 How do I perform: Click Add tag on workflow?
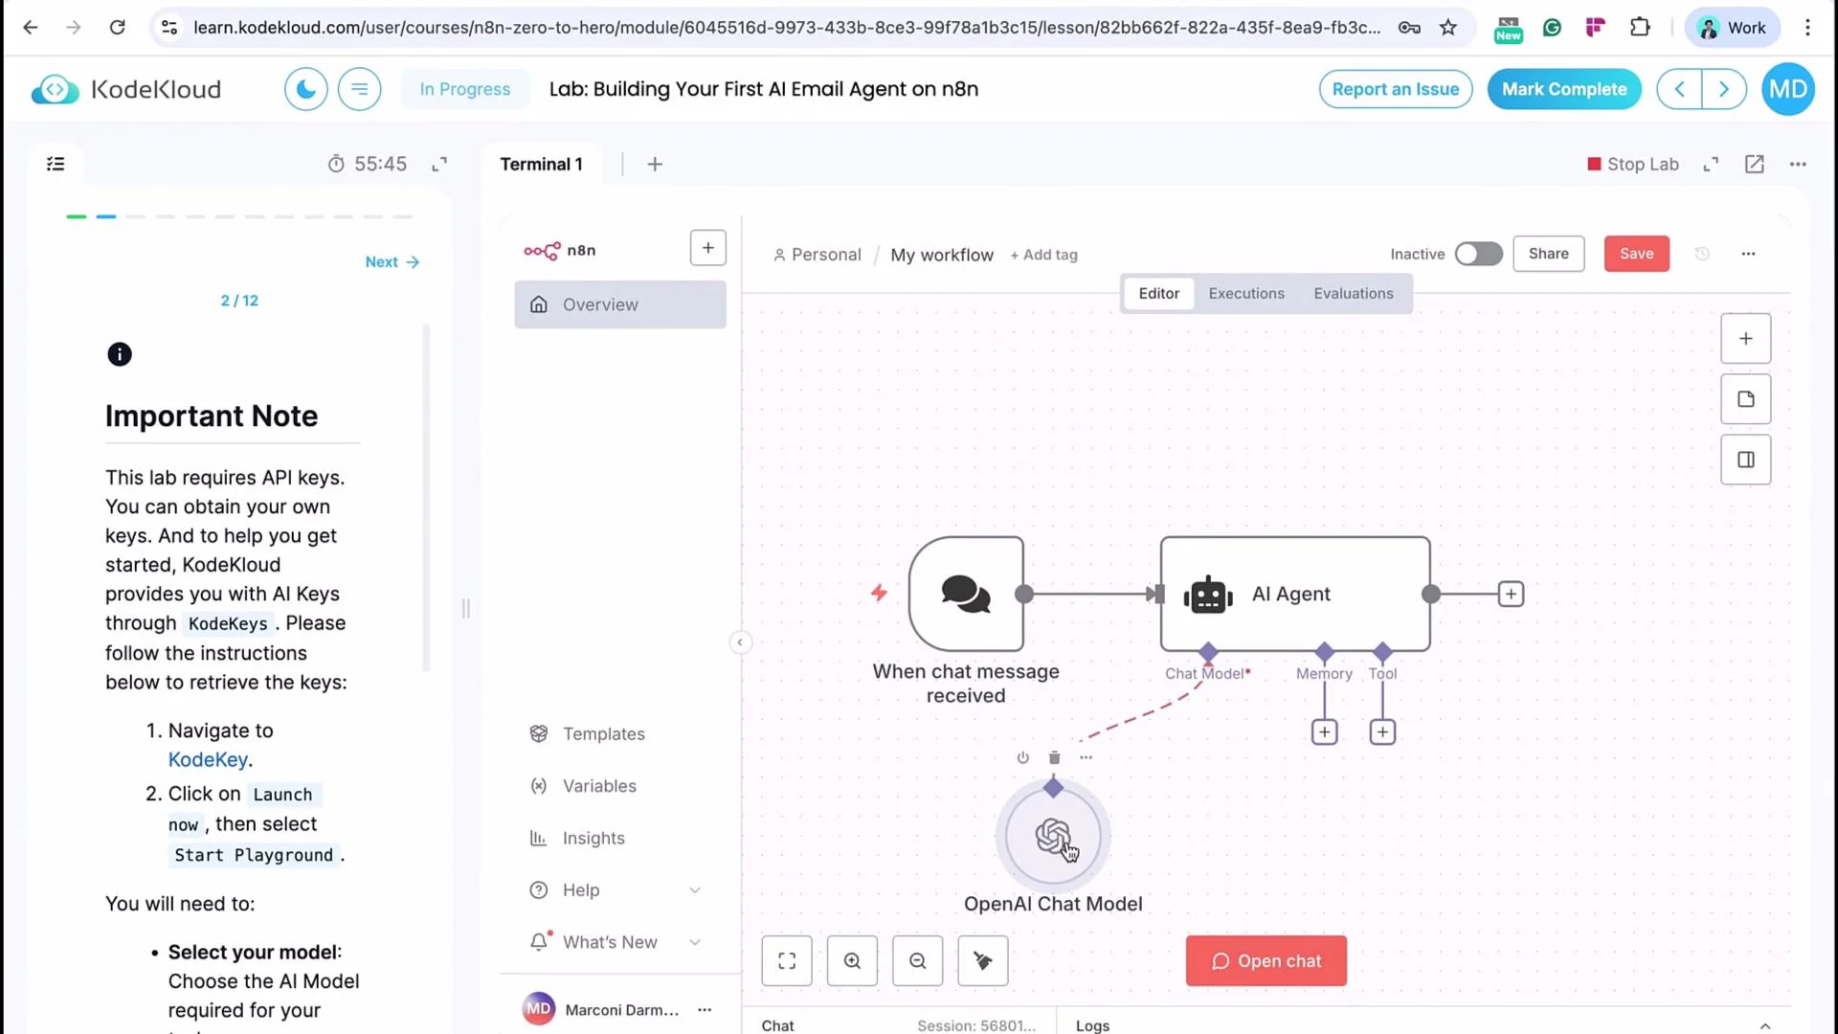pyautogui.click(x=1043, y=256)
